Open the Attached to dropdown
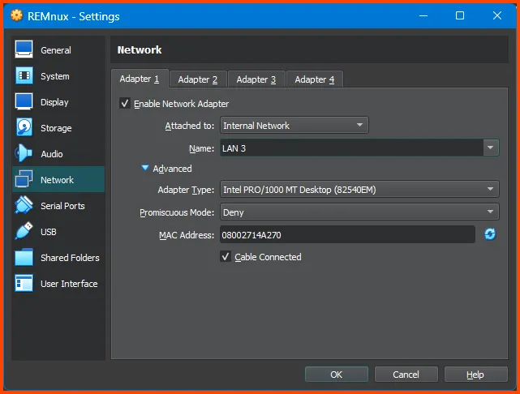This screenshot has width=520, height=394. (x=294, y=126)
